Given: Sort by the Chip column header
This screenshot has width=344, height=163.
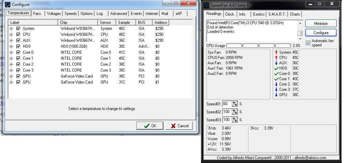Looking at the screenshot, I should [x=78, y=22].
